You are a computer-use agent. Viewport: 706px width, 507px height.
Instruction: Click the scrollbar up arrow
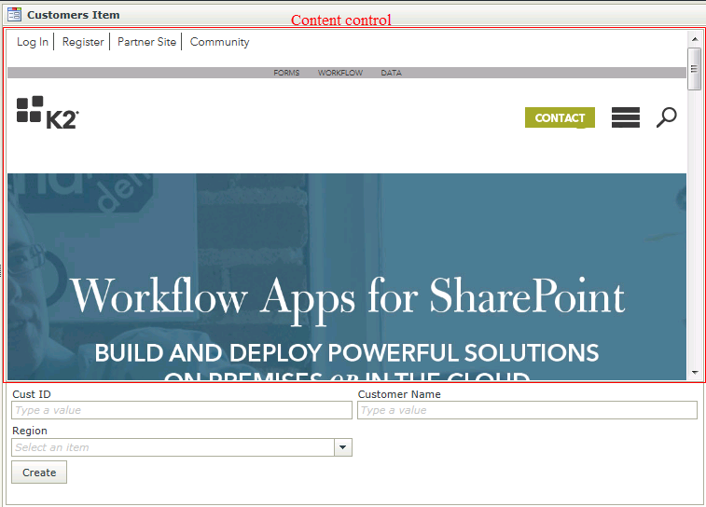point(695,39)
